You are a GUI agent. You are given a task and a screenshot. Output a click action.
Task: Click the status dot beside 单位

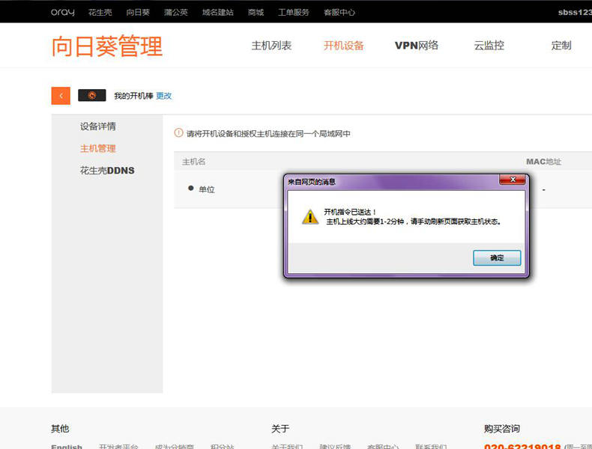[190, 188]
